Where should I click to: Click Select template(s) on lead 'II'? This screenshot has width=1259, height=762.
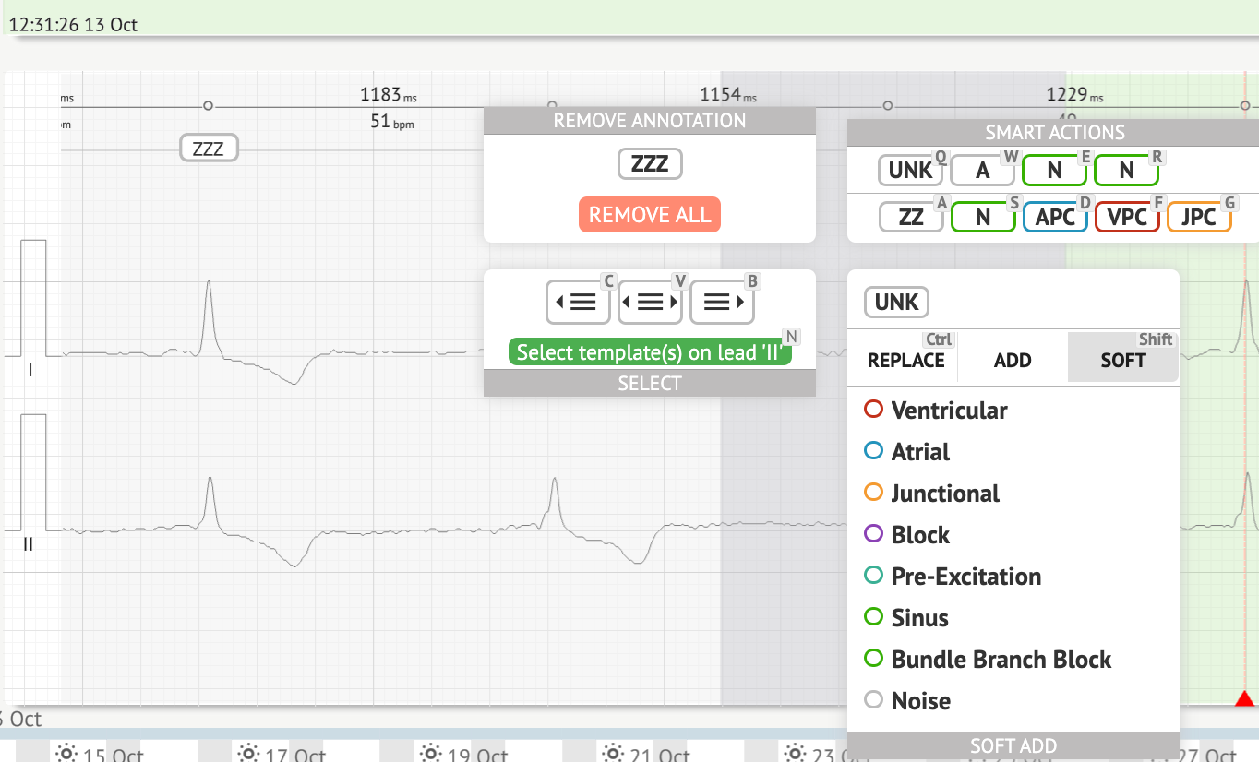point(650,352)
